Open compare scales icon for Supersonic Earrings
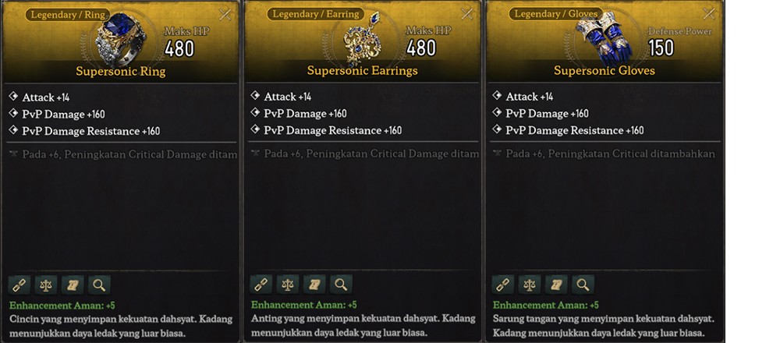This screenshot has height=343, width=780. (x=288, y=285)
